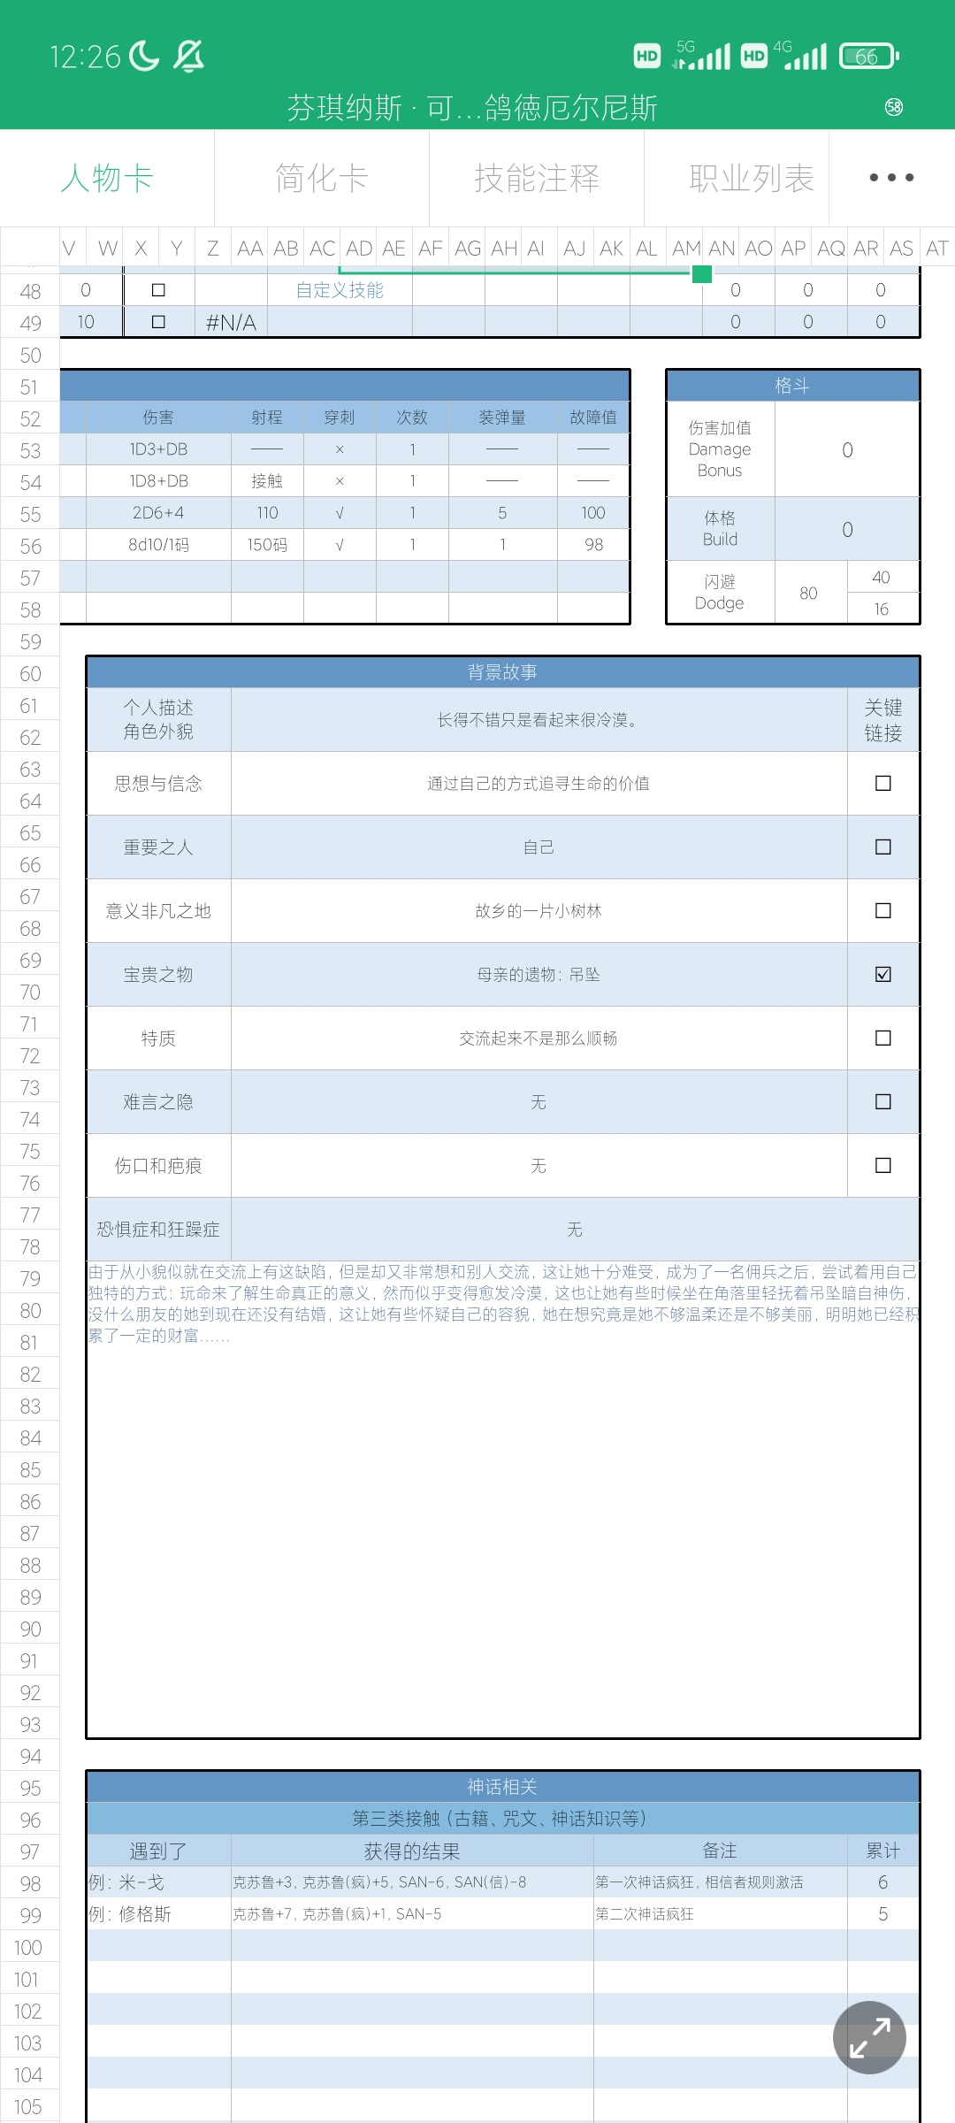
Task: Select the 第三类接触 subheader row
Action: pyautogui.click(x=502, y=1819)
